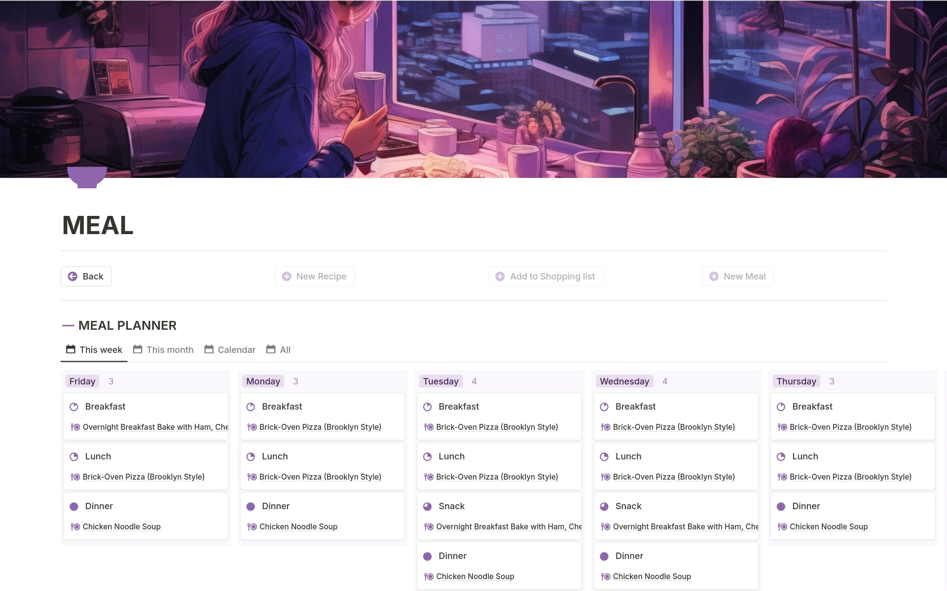The height and width of the screenshot is (591, 947).
Task: Click the Back button
Action: coord(86,276)
